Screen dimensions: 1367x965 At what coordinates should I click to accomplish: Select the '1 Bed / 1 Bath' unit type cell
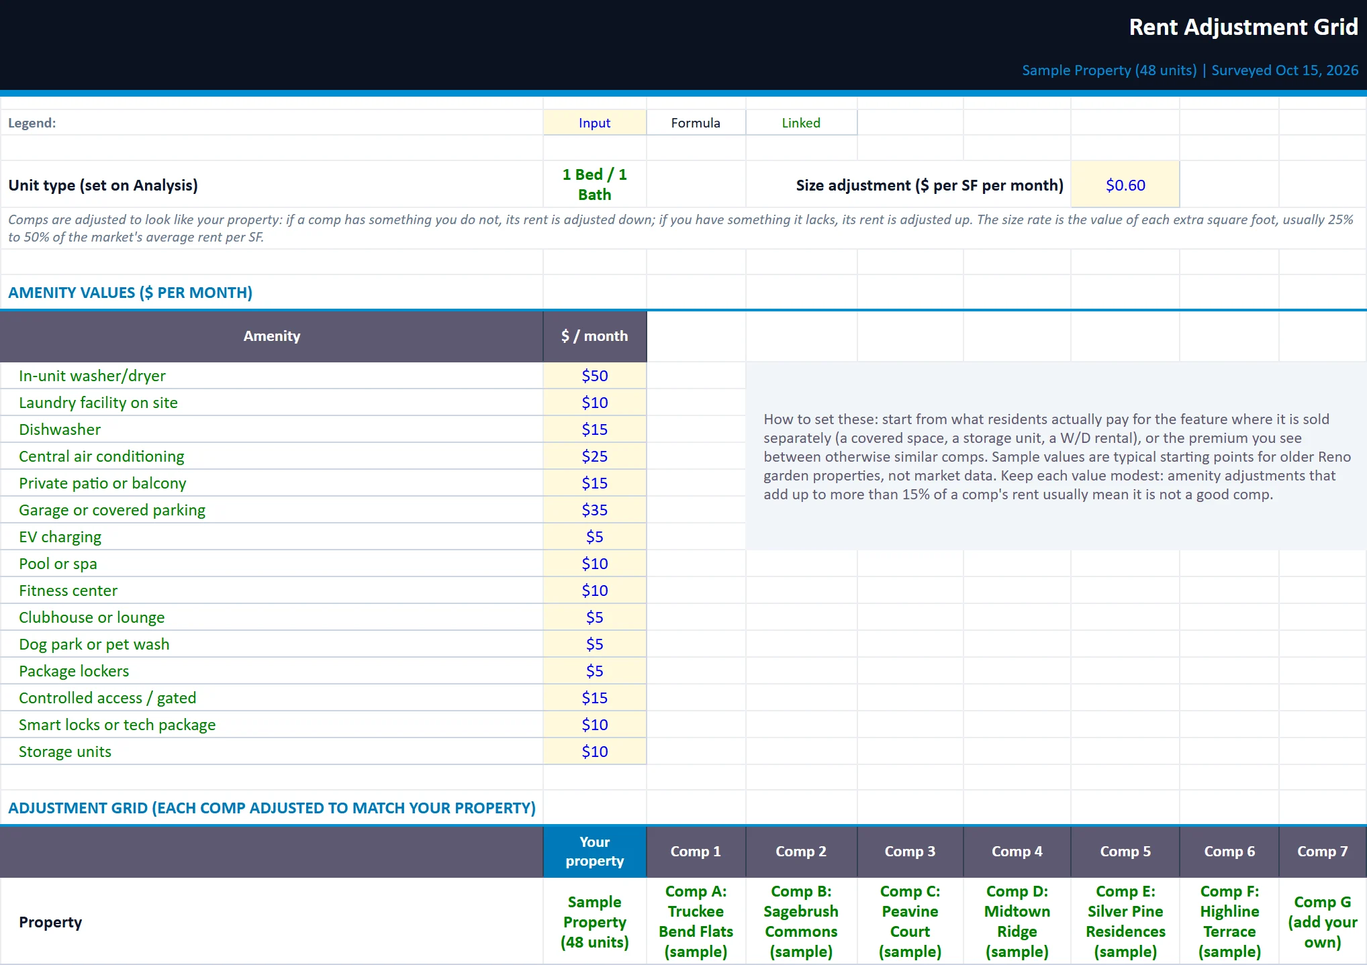(x=594, y=185)
